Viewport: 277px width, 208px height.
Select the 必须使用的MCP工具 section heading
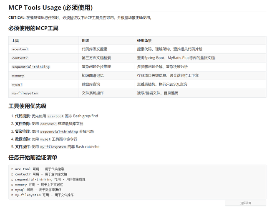(33, 28)
